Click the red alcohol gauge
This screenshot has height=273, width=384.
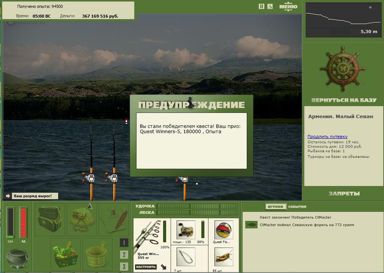click(23, 223)
